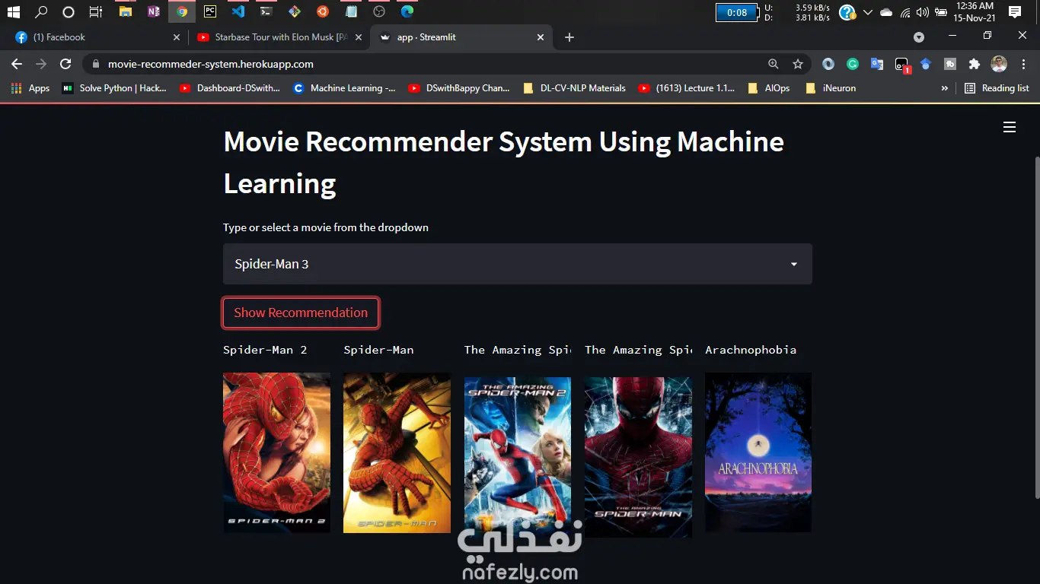Open Windows taskbar search

(41, 11)
